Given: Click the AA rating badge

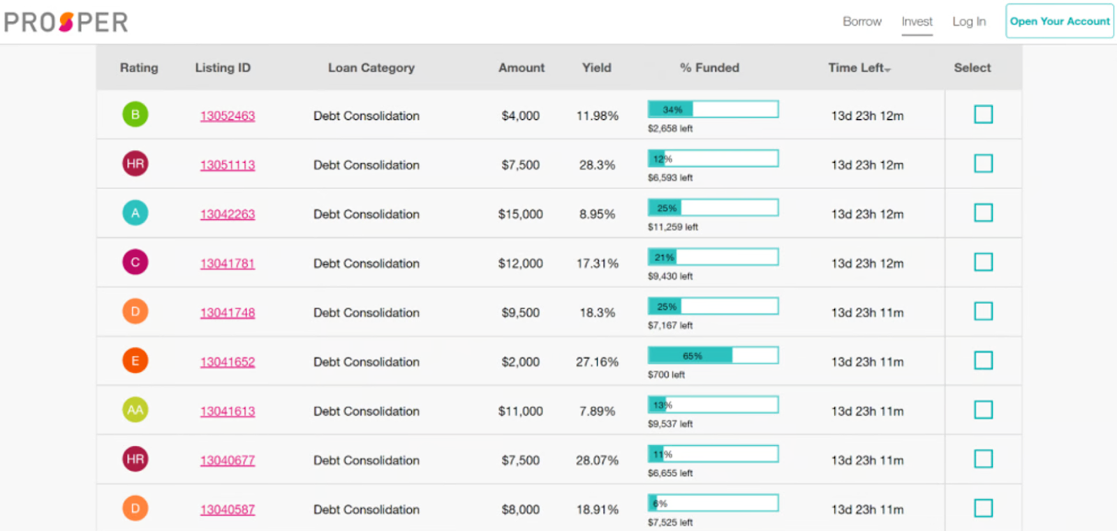Looking at the screenshot, I should click(135, 410).
